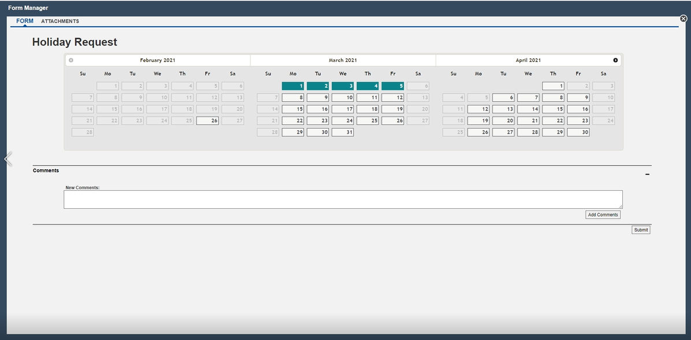Submit the holiday request
Screen dimensions: 691x340
click(641, 230)
